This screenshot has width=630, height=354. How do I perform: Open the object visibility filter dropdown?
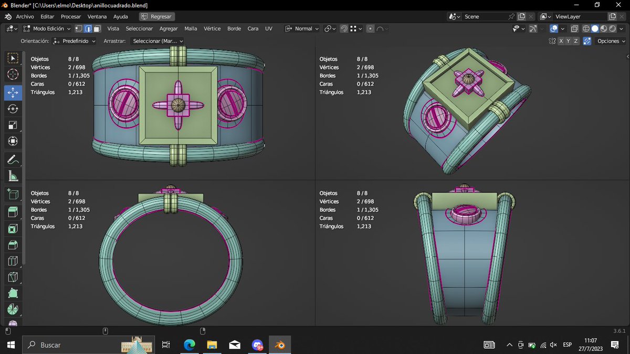pos(520,29)
